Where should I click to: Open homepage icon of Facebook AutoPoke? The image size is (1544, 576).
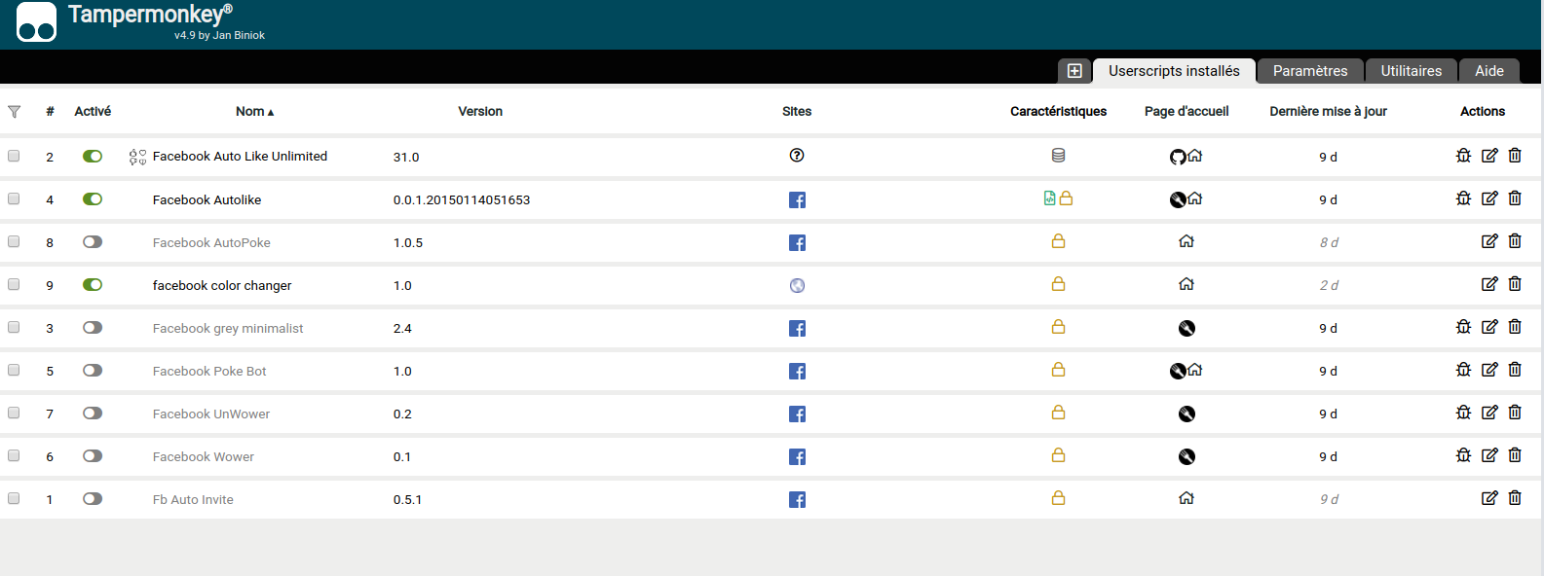point(1186,241)
